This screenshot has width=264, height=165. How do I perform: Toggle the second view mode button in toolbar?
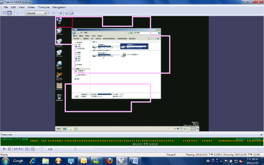pos(9,13)
